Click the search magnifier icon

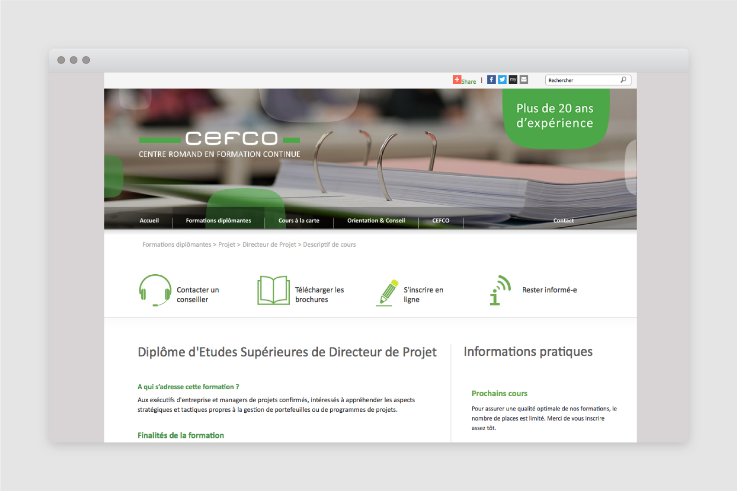point(623,80)
